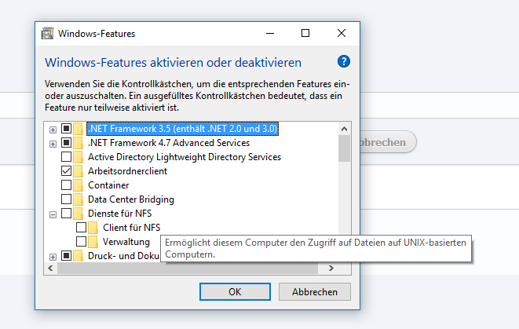This screenshot has height=329, width=519.
Task: Expand the .NET Framework 3.5 node
Action: point(53,130)
